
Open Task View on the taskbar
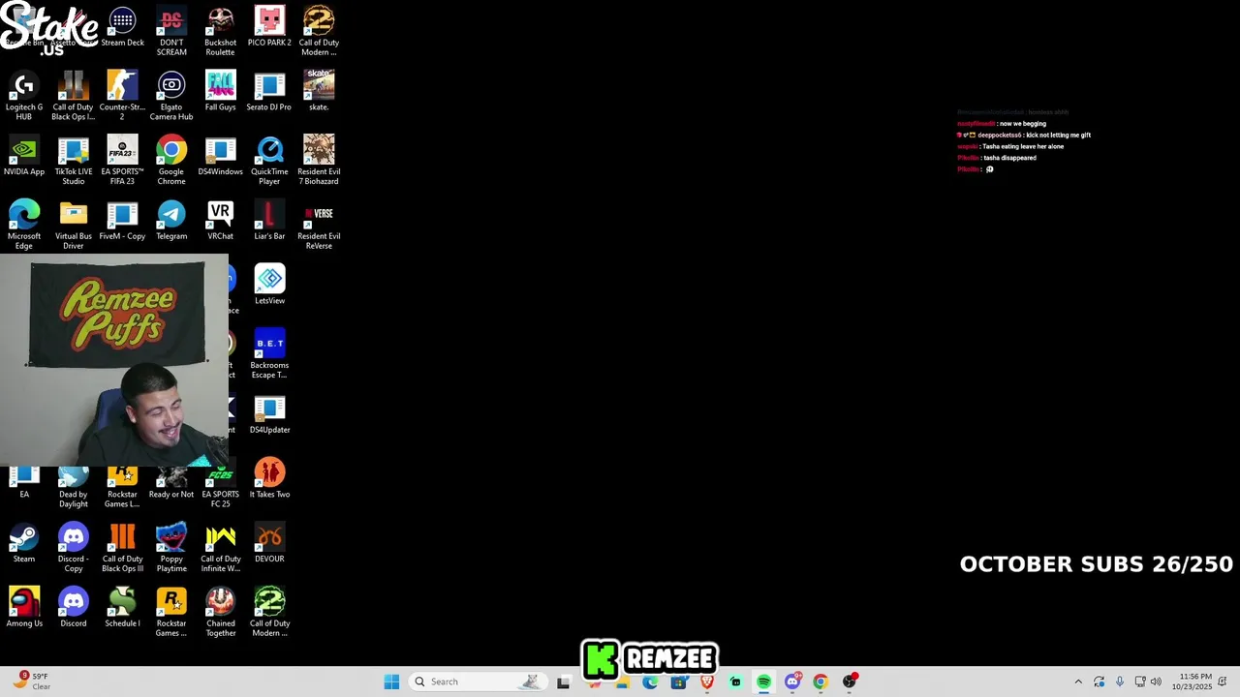tap(563, 682)
